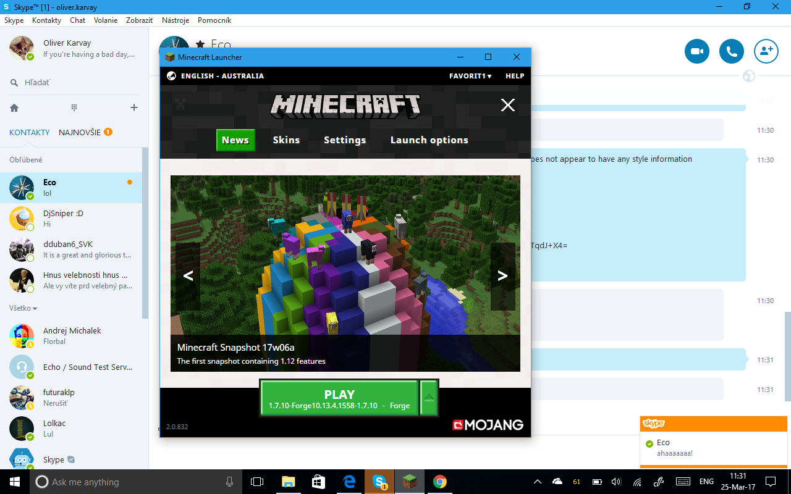The height and width of the screenshot is (494, 791).
Task: Select the KONTAKTY tab
Action: [29, 132]
